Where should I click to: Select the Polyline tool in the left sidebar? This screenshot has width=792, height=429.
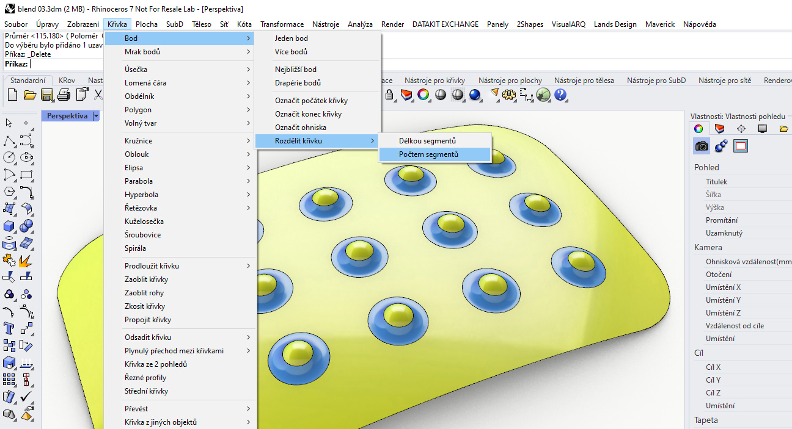coord(9,141)
